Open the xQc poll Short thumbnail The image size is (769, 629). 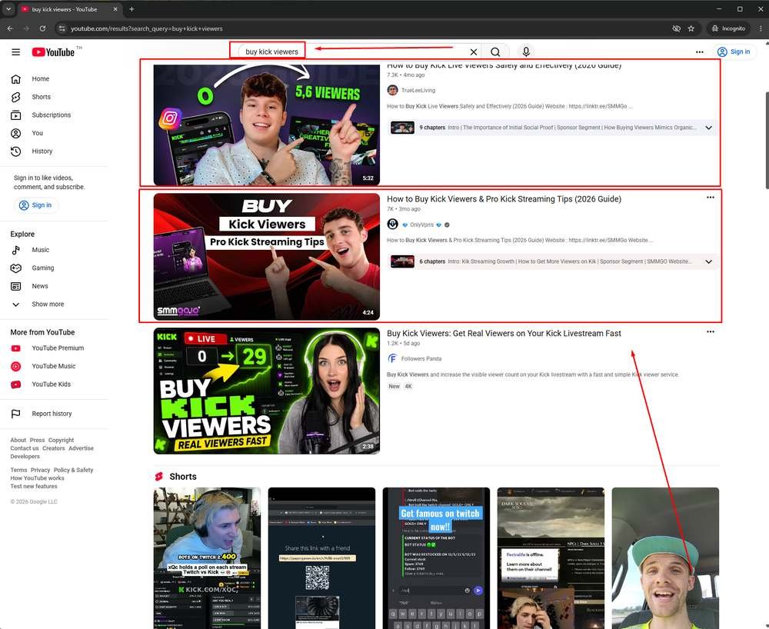point(207,558)
